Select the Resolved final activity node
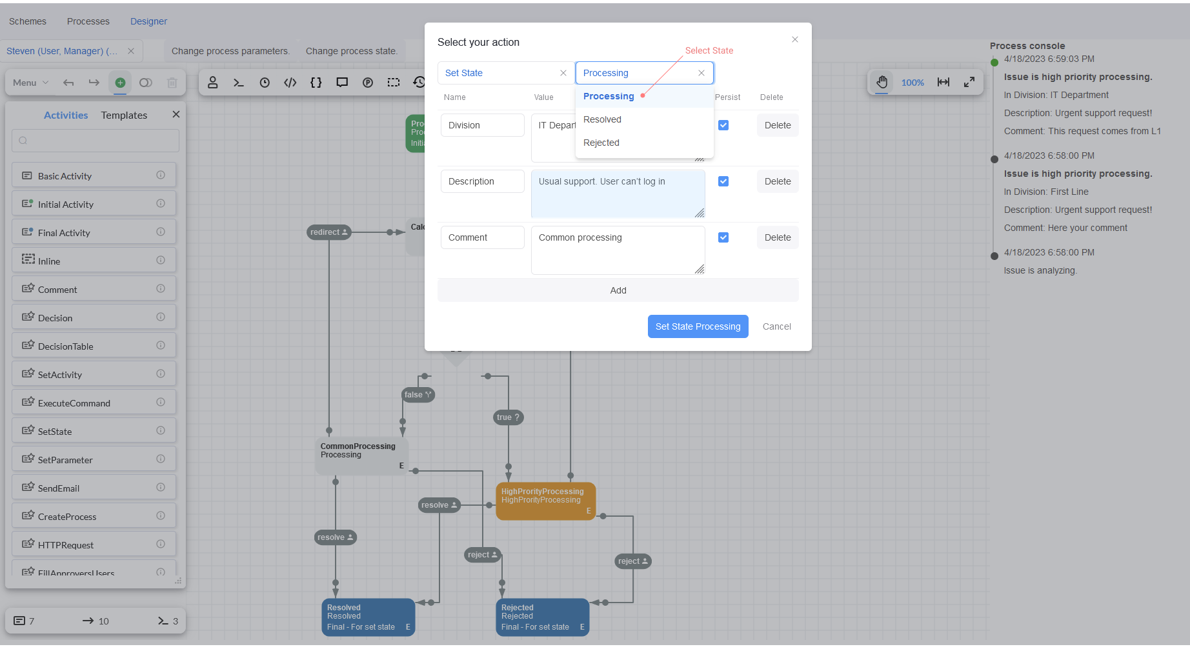1190x649 pixels. tap(368, 617)
